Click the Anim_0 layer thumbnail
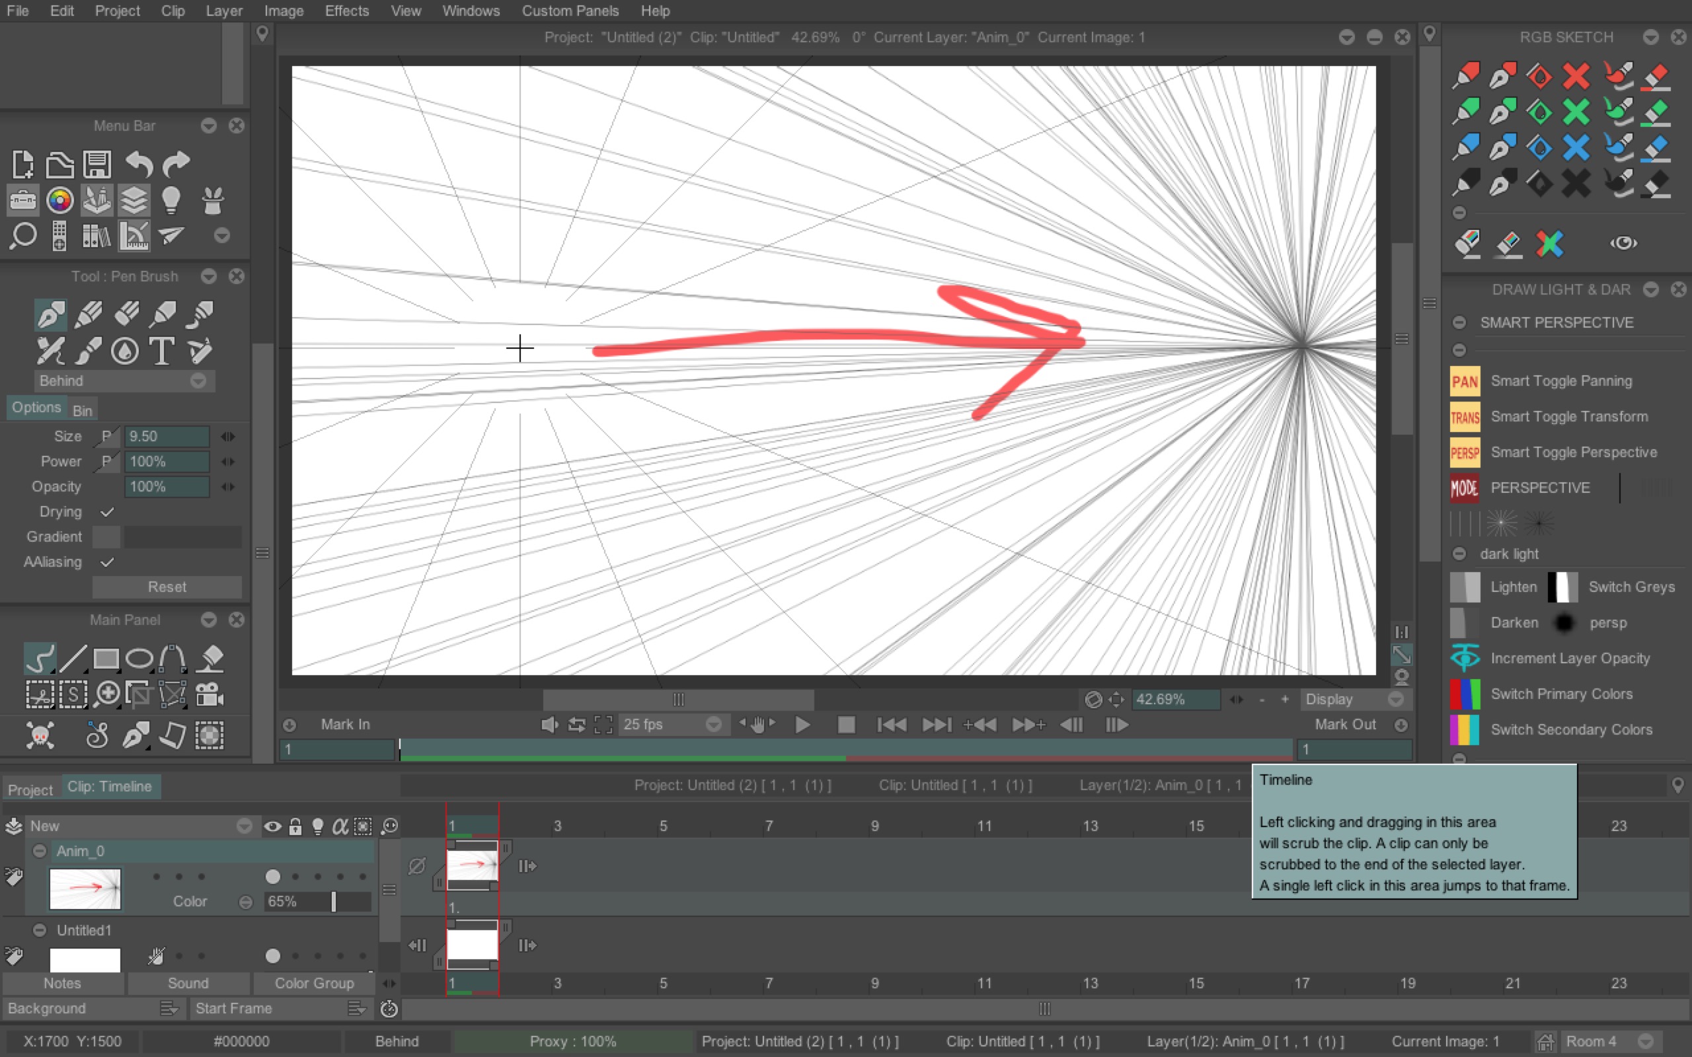 (x=85, y=889)
